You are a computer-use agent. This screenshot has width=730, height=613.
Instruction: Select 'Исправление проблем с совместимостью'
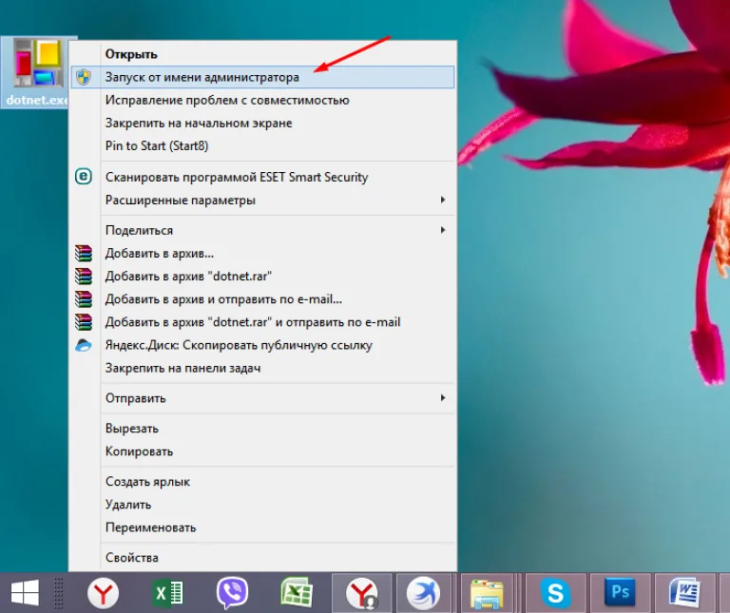227,101
